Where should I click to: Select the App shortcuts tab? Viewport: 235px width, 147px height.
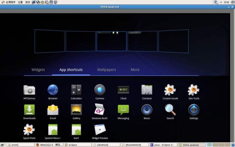(71, 70)
